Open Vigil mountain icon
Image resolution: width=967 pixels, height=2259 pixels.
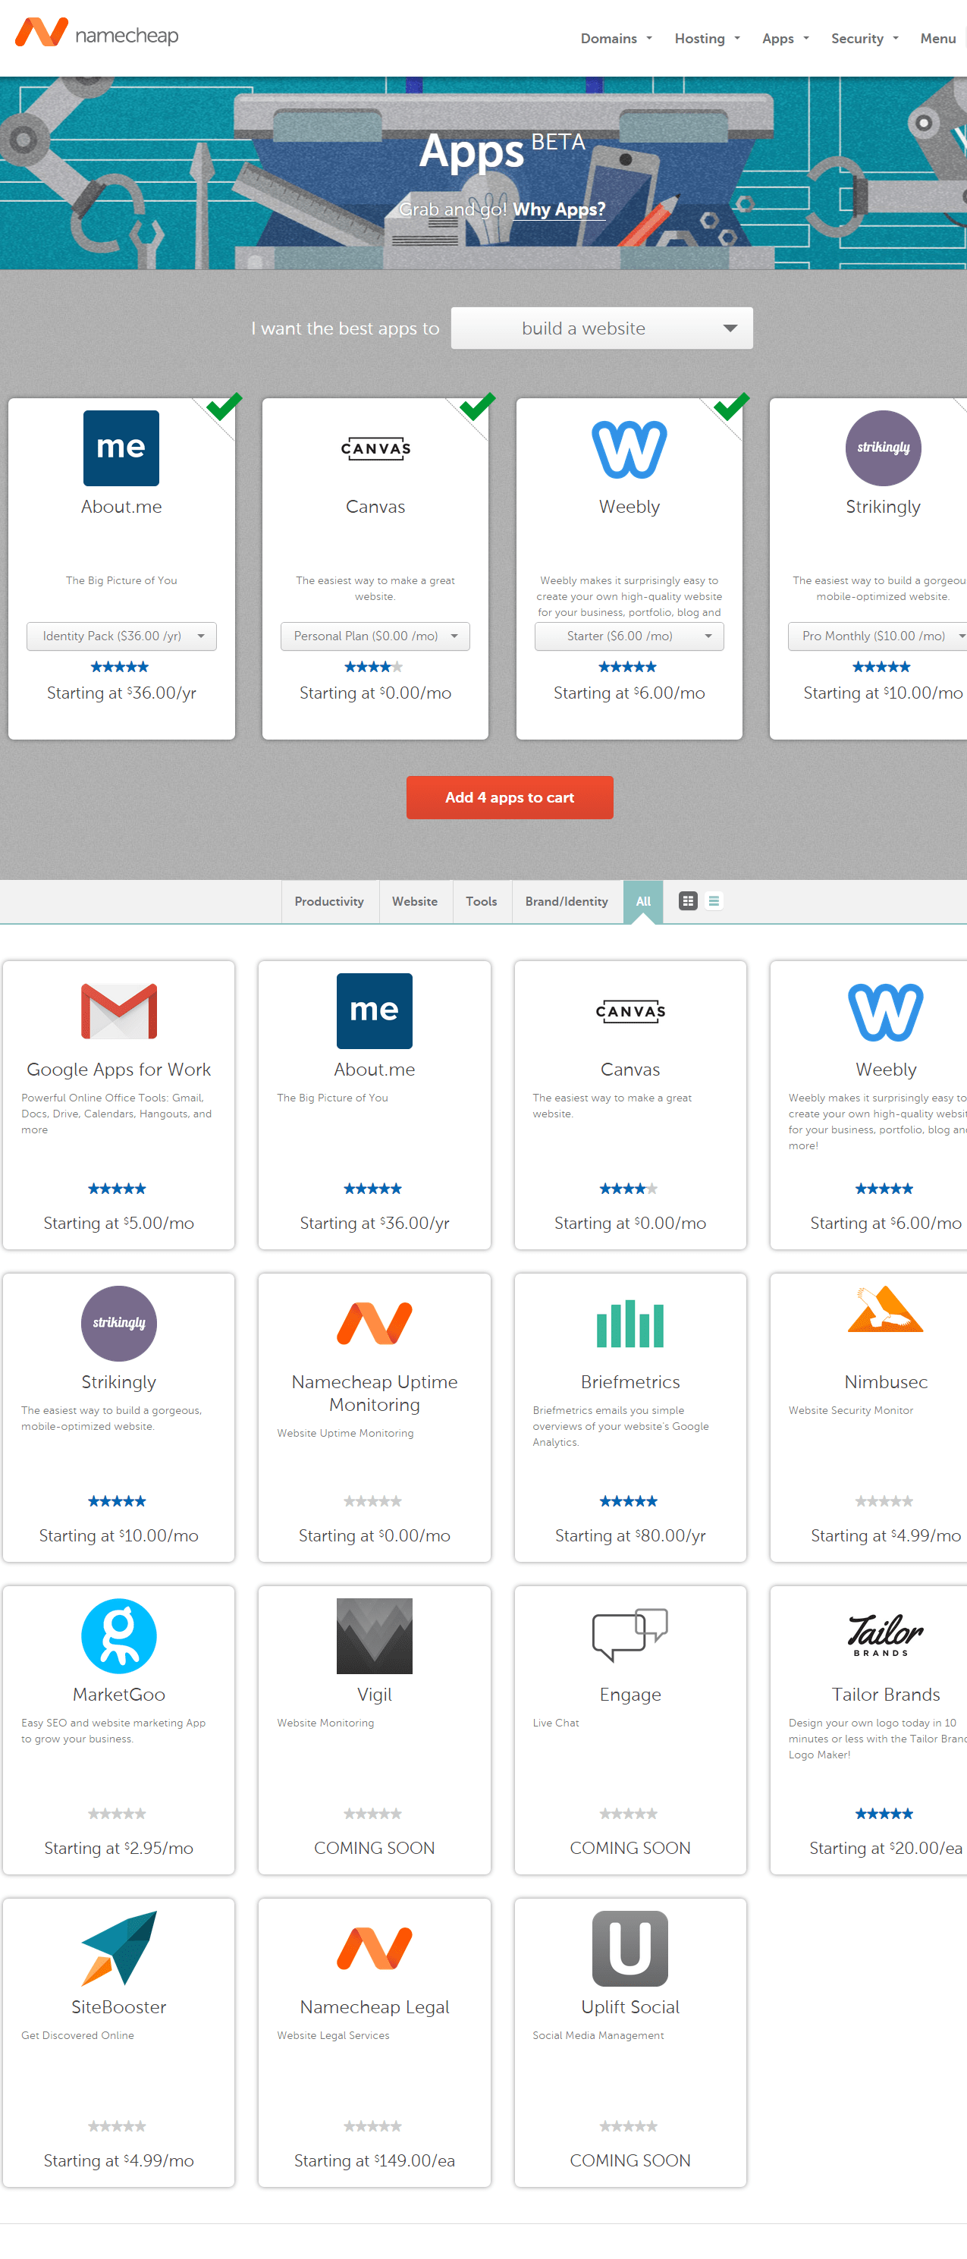tap(375, 1635)
